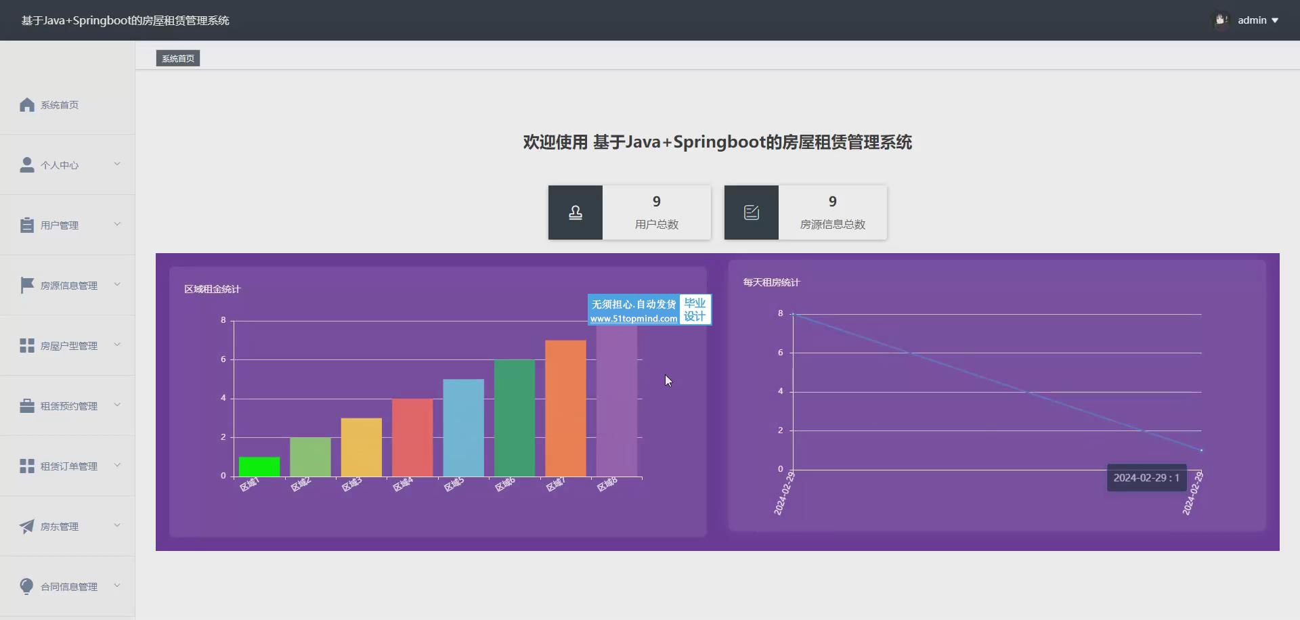Image resolution: width=1300 pixels, height=620 pixels.
Task: Click the bright green 区域1 bar
Action: [259, 466]
